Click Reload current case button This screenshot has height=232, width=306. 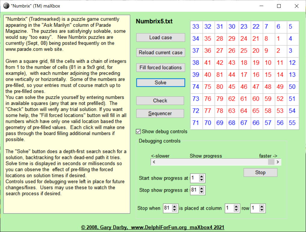[x=161, y=52]
